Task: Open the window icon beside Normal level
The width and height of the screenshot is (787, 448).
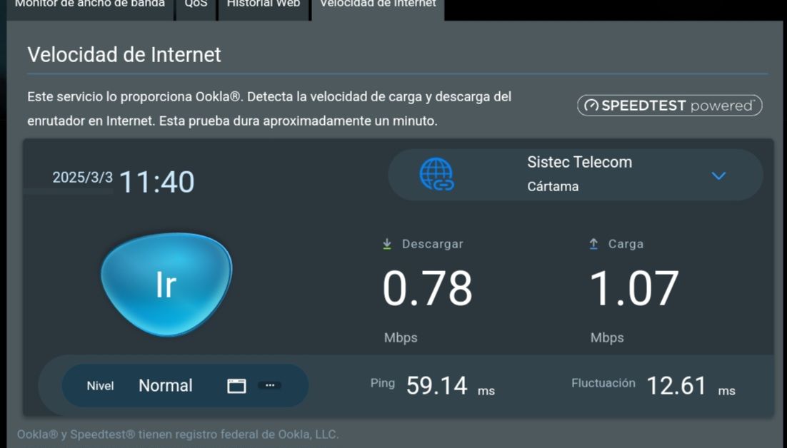Action: click(236, 385)
